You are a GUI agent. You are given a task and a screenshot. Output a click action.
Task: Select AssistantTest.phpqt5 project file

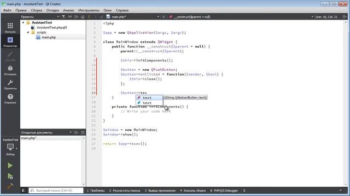click(x=52, y=28)
